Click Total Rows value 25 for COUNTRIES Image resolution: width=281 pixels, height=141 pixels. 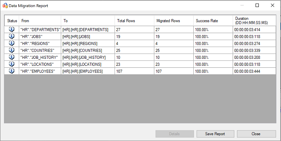134,50
